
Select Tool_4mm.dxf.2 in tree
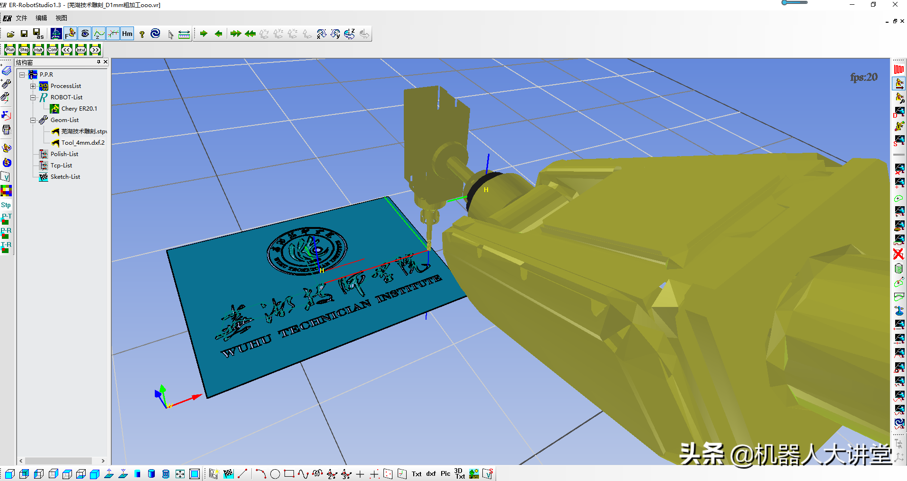(x=83, y=143)
